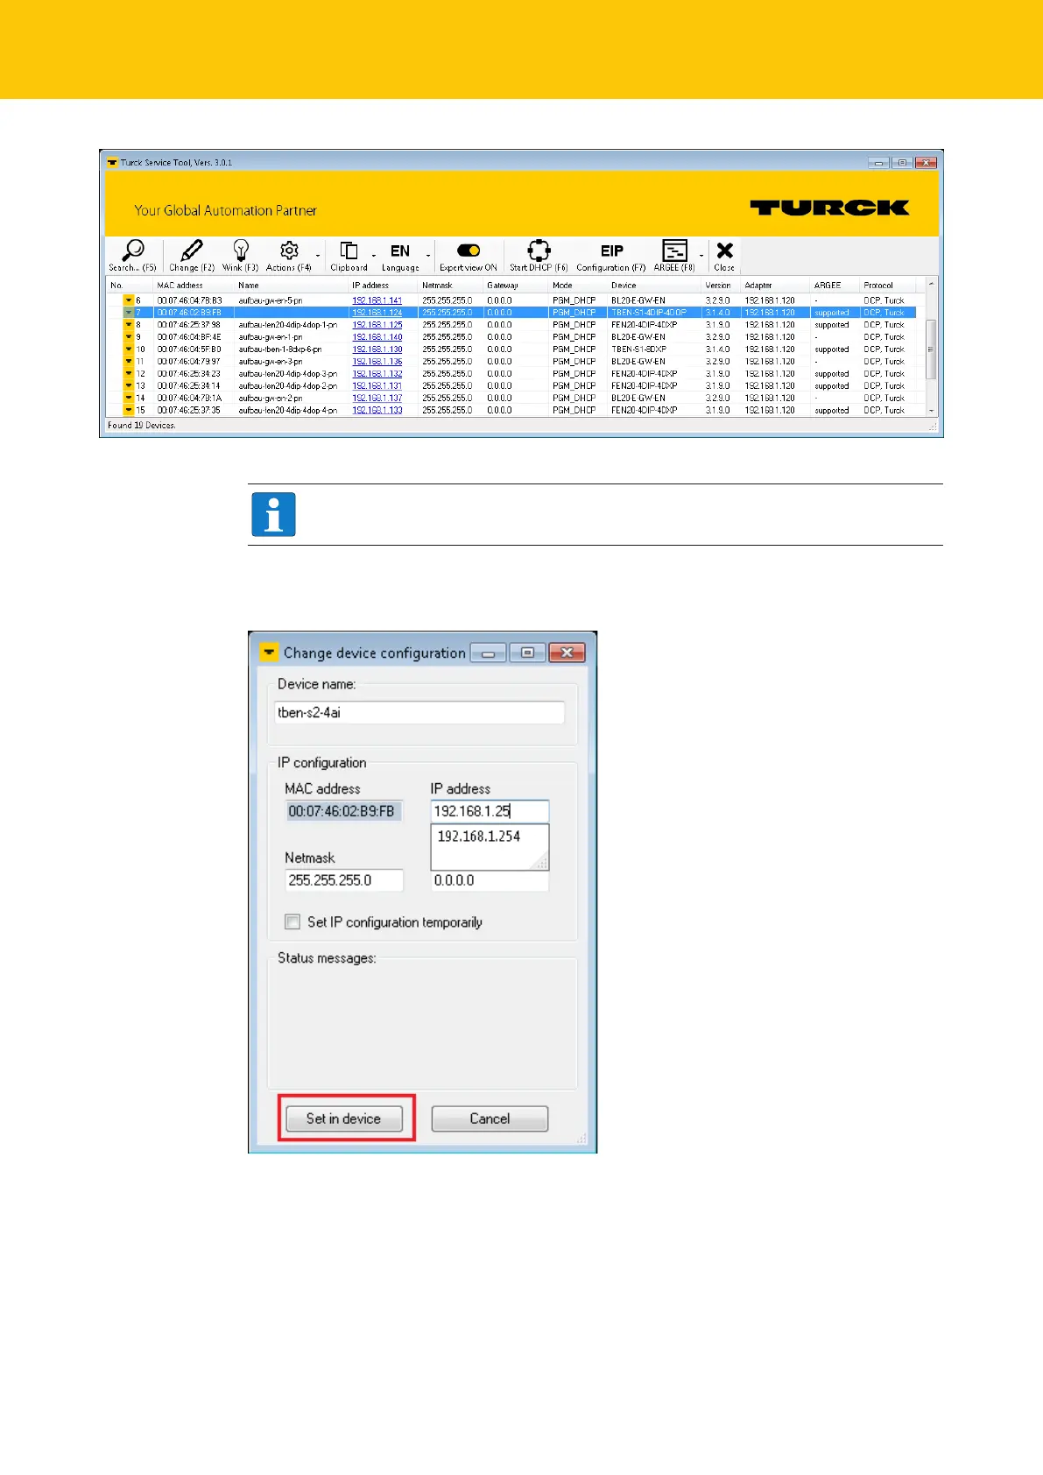This screenshot has height=1475, width=1043.
Task: Click the yellow device icon of row 6
Action: point(128,300)
